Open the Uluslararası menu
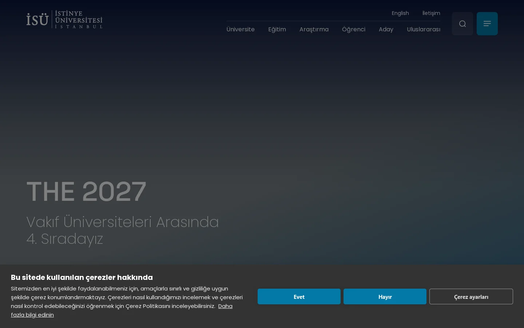This screenshot has width=524, height=328. point(424,30)
